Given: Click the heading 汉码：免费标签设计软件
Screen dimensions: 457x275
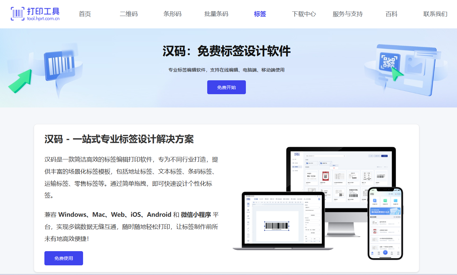Looking at the screenshot, I should [227, 51].
